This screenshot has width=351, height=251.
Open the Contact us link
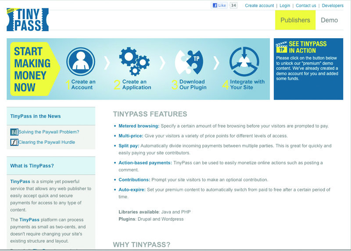[306, 6]
